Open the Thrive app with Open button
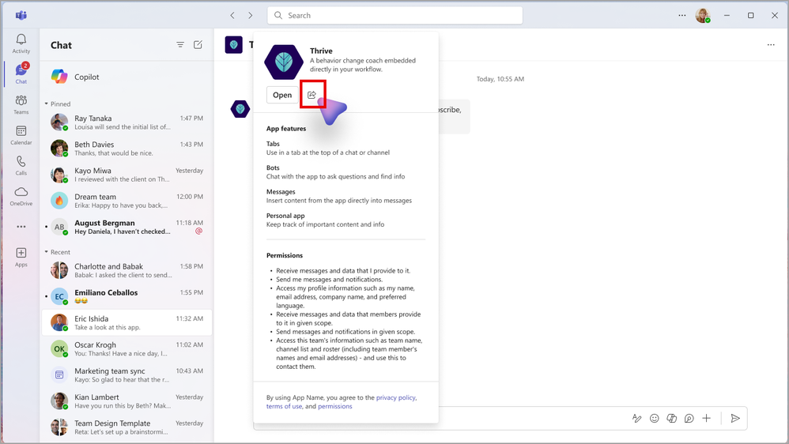The height and width of the screenshot is (444, 789). pyautogui.click(x=282, y=95)
